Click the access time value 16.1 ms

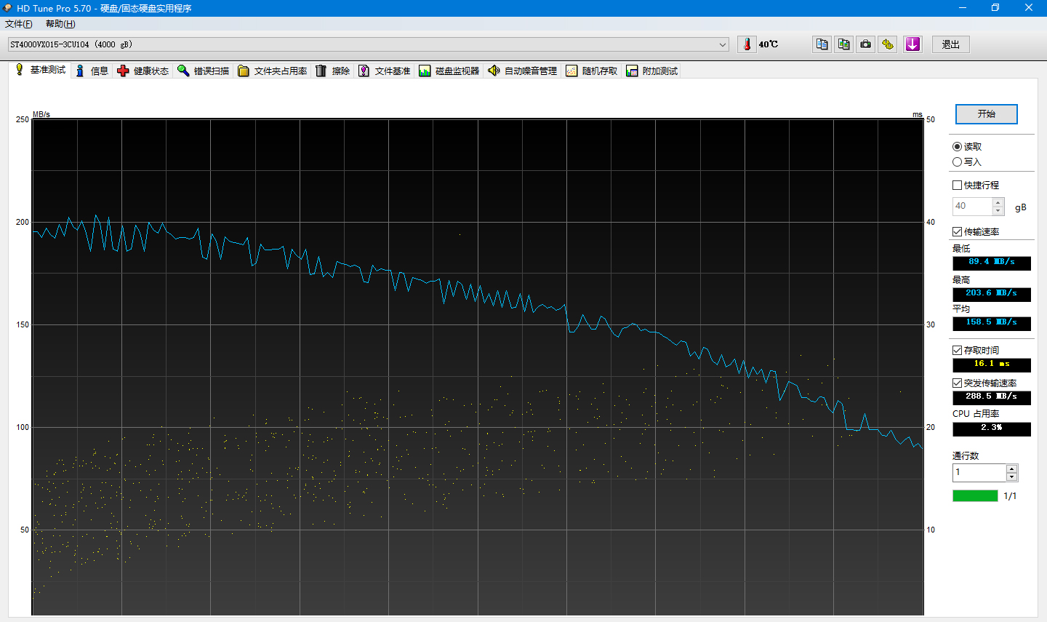(992, 364)
